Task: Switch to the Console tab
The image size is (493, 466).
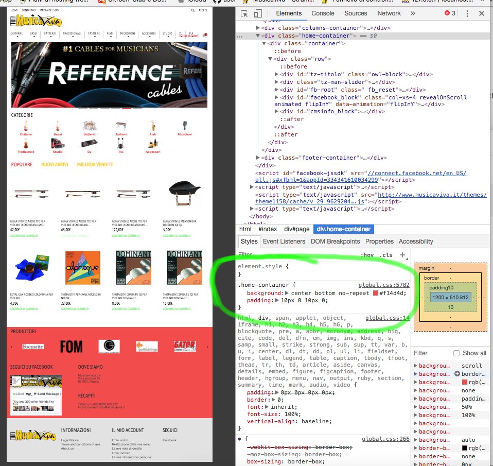Action: point(323,13)
